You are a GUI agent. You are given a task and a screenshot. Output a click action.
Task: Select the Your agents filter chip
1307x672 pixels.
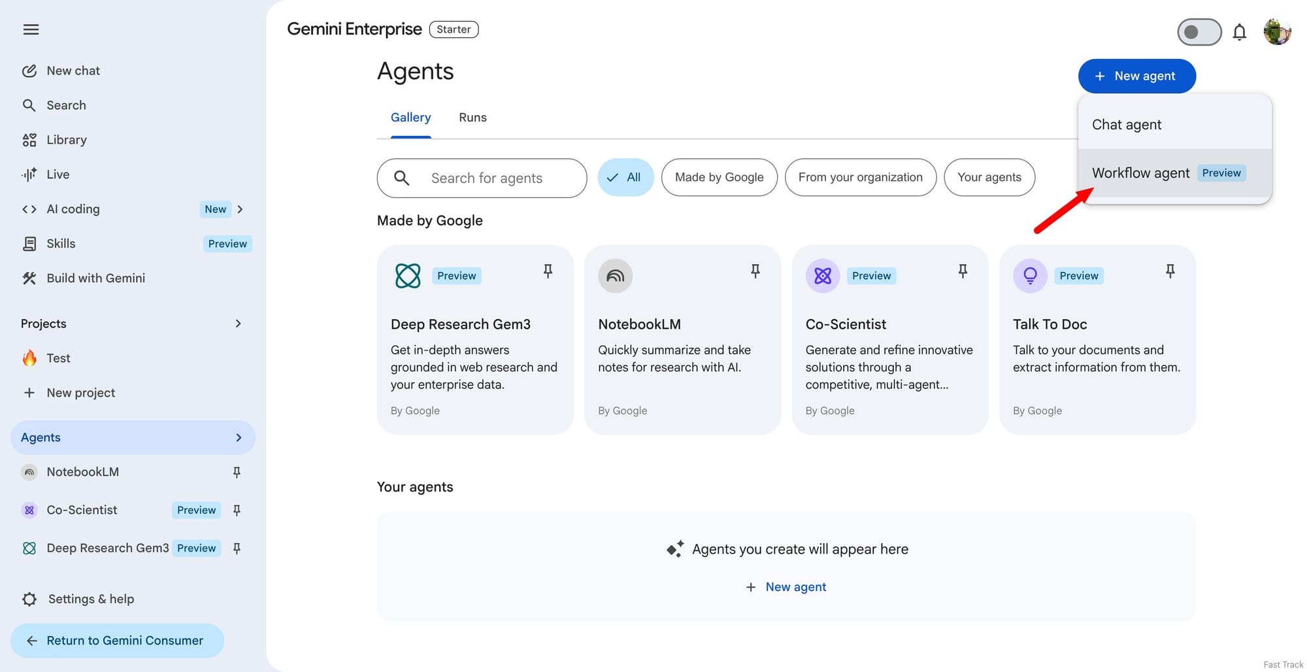pos(989,177)
